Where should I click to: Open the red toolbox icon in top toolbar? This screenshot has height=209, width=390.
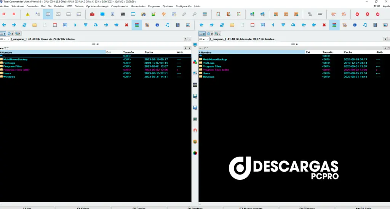(x=92, y=14)
